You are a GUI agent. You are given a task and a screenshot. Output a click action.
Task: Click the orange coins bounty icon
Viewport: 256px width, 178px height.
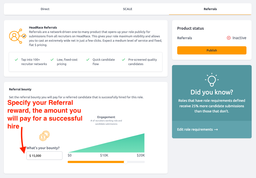pyautogui.click(x=44, y=136)
